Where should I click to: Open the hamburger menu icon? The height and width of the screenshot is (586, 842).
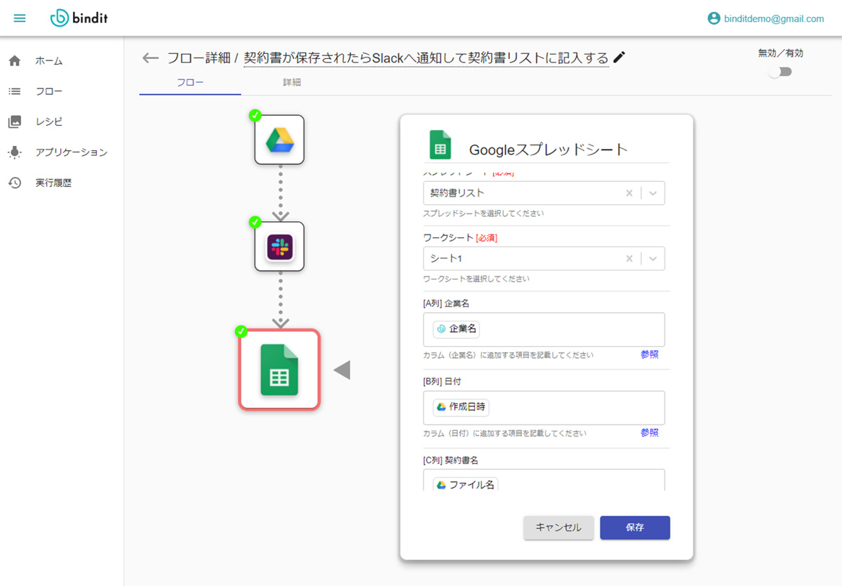[x=20, y=18]
